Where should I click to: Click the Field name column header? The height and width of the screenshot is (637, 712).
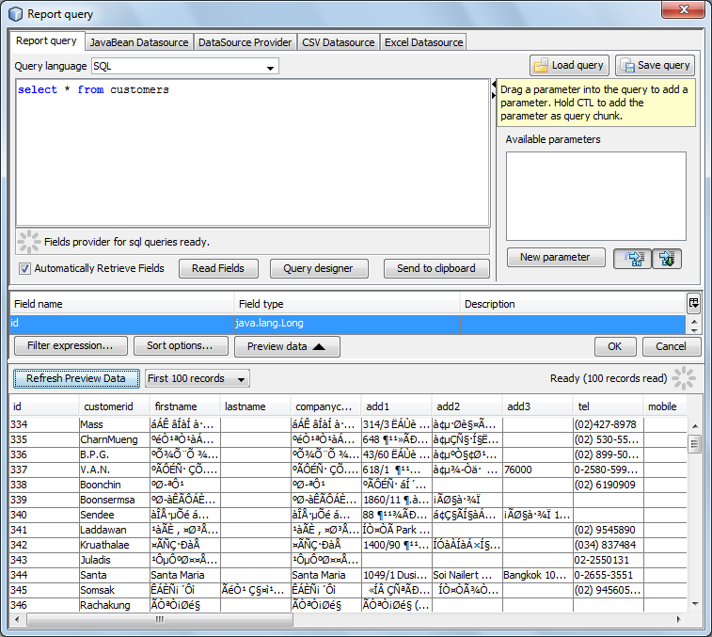(x=121, y=304)
